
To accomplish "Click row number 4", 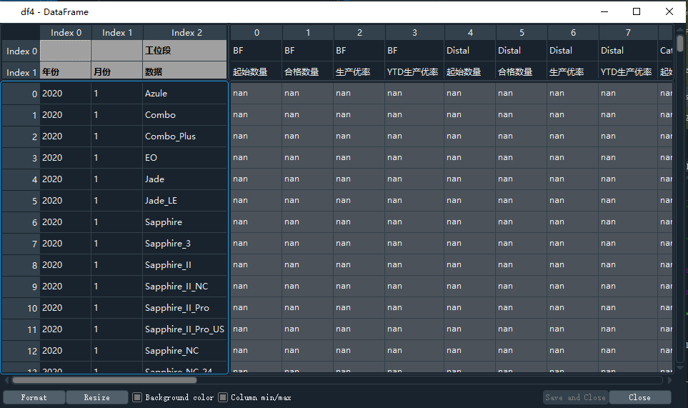I will click(x=21, y=179).
